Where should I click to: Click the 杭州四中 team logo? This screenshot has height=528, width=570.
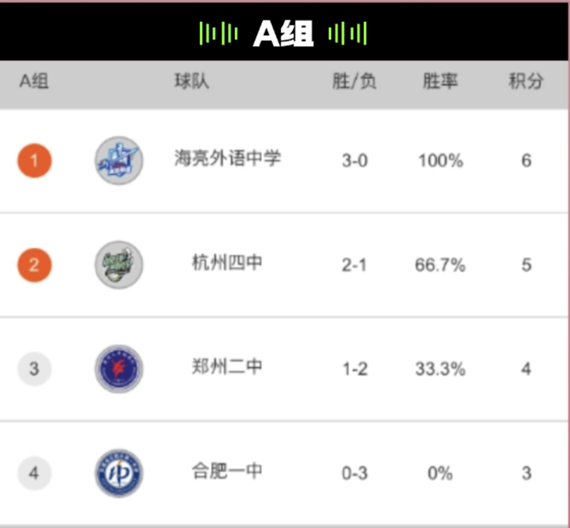(119, 265)
